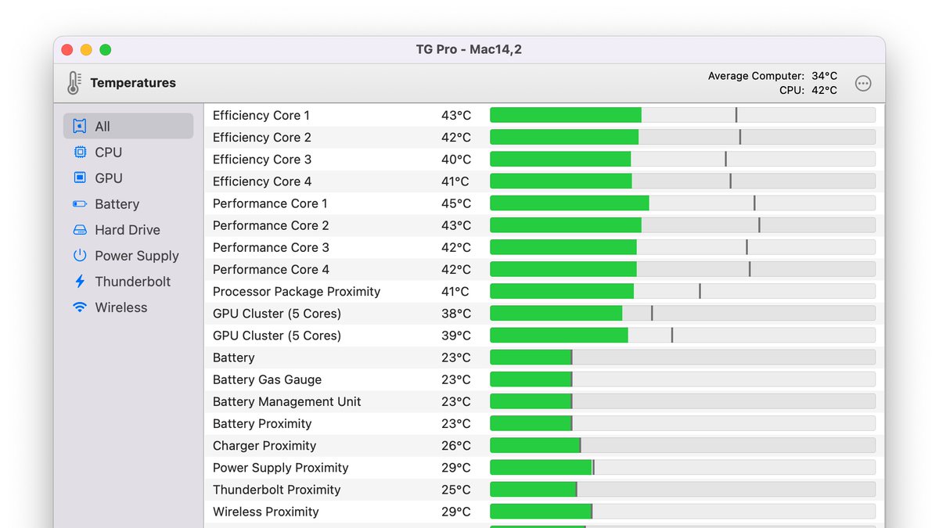The height and width of the screenshot is (528, 939).
Task: Click the 39°C GPU Cluster temperature value
Action: click(x=456, y=335)
